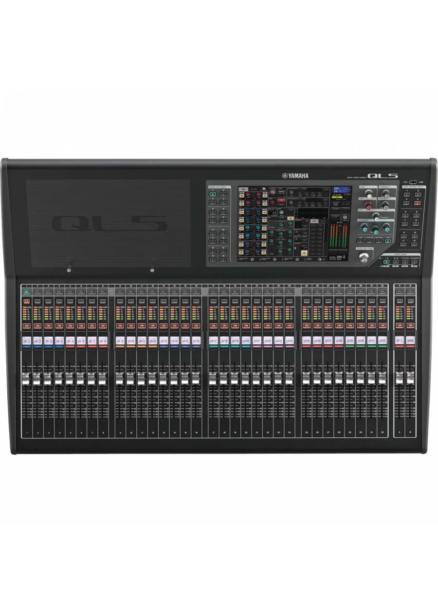The width and height of the screenshot is (438, 613).
Task: Touch the MONO master fader cap
Action: pyautogui.click(x=411, y=379)
